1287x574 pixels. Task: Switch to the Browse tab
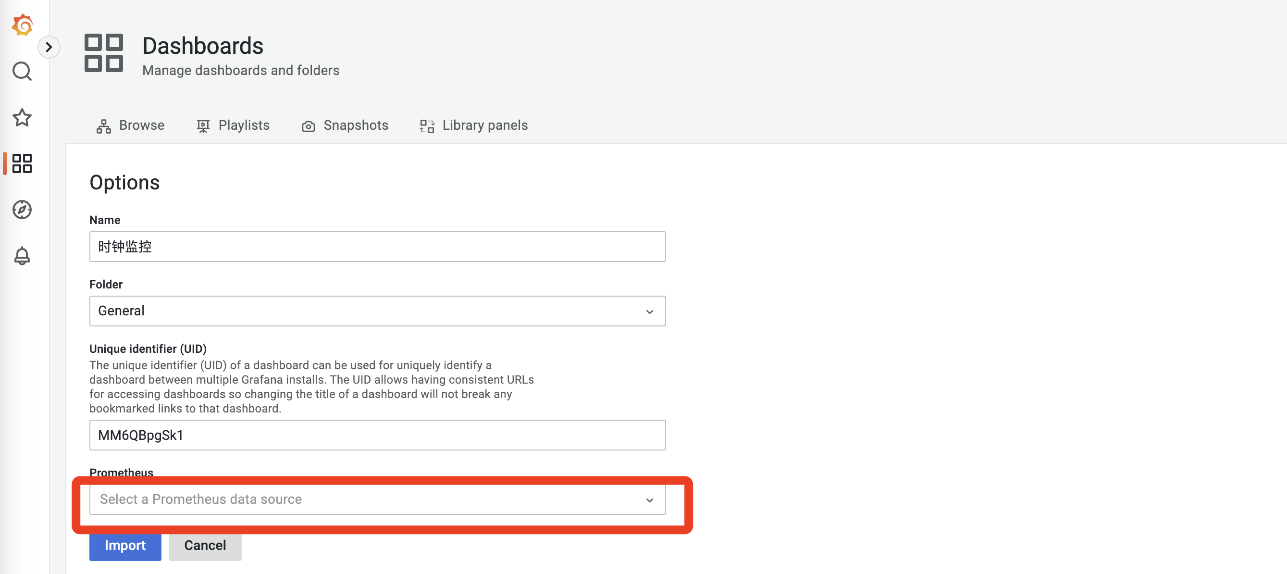pyautogui.click(x=130, y=125)
